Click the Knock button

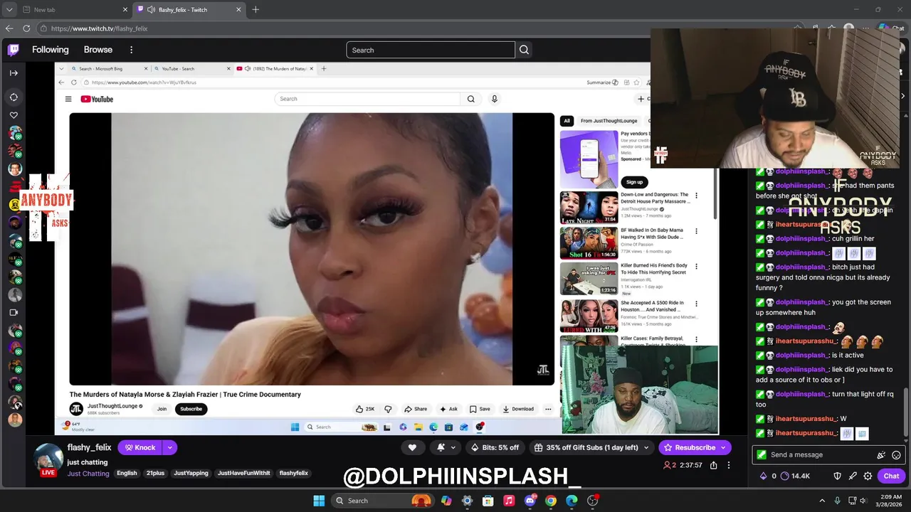[140, 447]
